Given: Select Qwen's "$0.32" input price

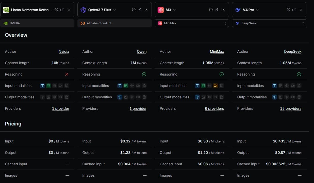Looking at the screenshot, I should (x=125, y=141).
